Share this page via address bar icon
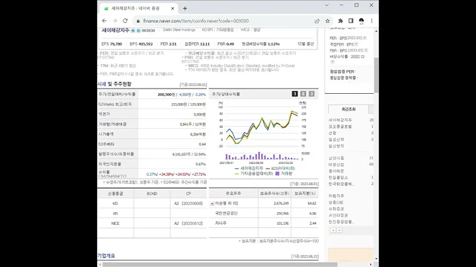Image resolution: width=476 pixels, height=267 pixels. coord(317,21)
